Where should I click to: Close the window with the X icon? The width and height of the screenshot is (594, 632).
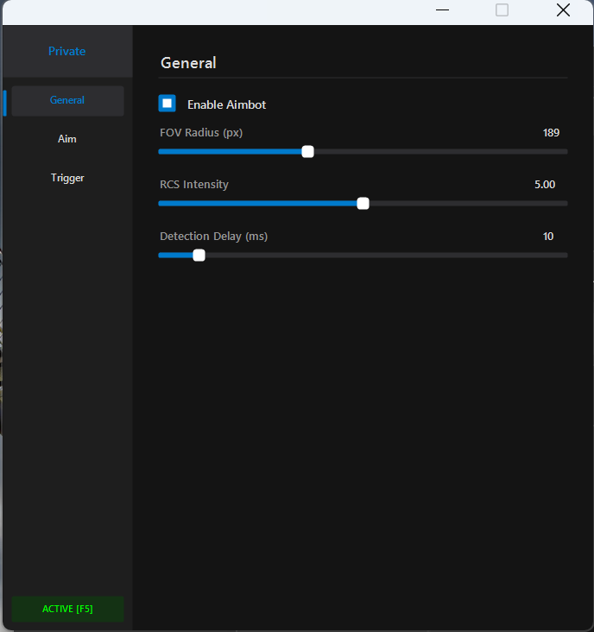coord(563,10)
